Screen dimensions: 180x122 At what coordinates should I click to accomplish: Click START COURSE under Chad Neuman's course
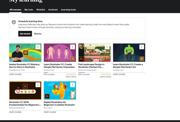coord(15,74)
